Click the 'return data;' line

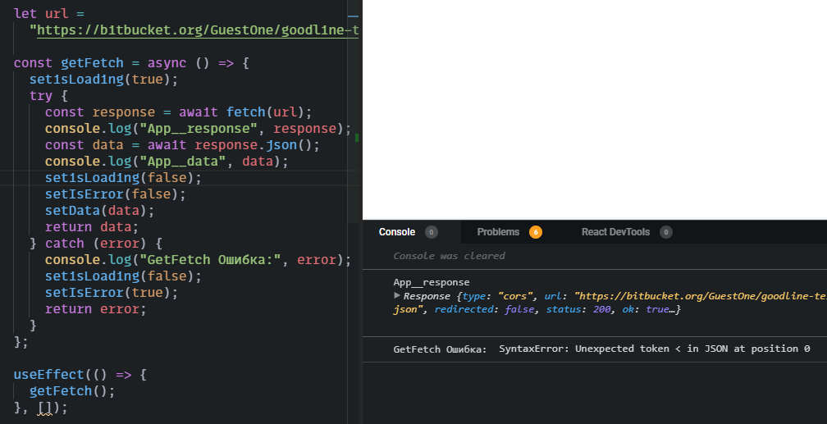[92, 227]
